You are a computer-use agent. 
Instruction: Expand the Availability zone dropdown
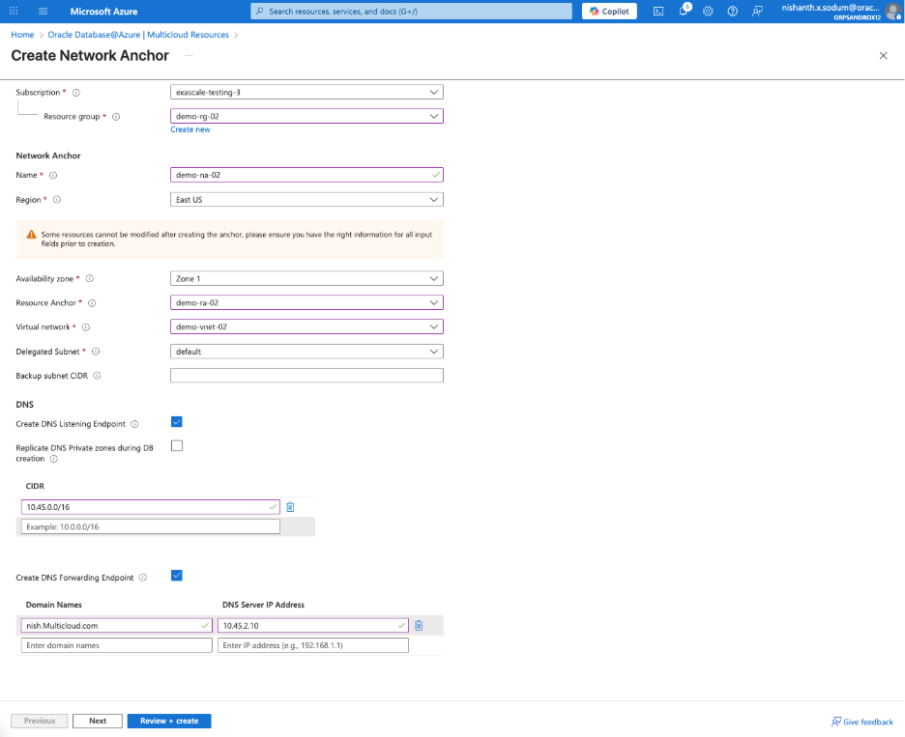pyautogui.click(x=307, y=278)
